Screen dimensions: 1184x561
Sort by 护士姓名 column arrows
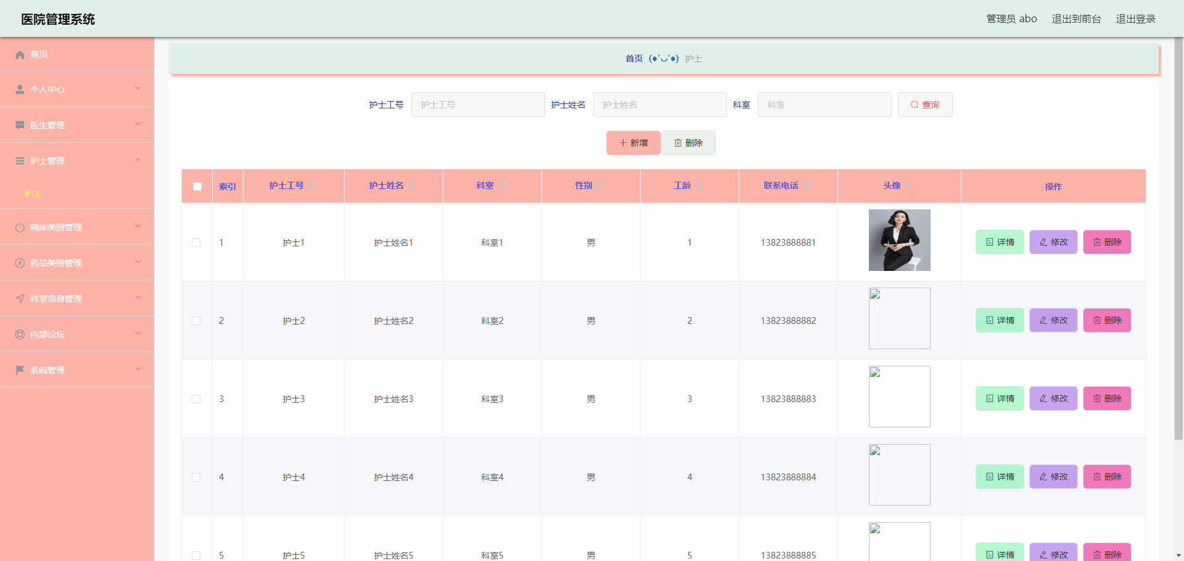(x=411, y=186)
